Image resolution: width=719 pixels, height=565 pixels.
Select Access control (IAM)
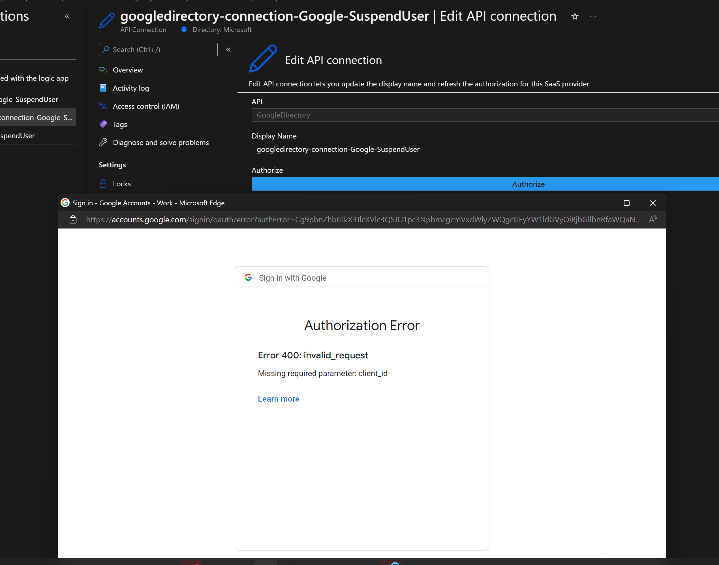click(x=146, y=106)
